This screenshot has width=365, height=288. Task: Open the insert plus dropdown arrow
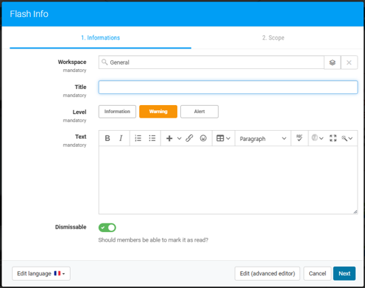tap(180, 138)
